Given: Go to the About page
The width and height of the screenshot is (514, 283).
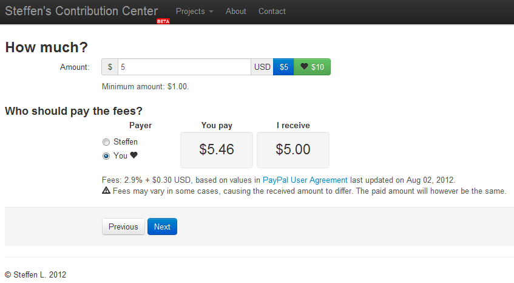Looking at the screenshot, I should coord(236,12).
